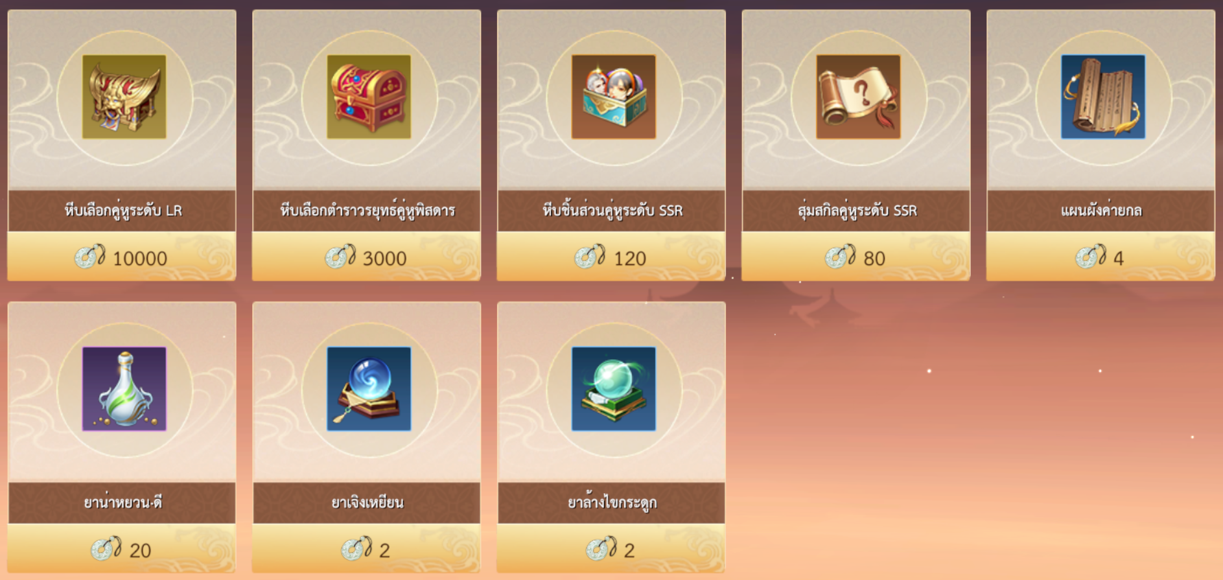The image size is (1223, 580).
Task: Click the ยาน่าหยวน-ดี name label
Action: (123, 502)
